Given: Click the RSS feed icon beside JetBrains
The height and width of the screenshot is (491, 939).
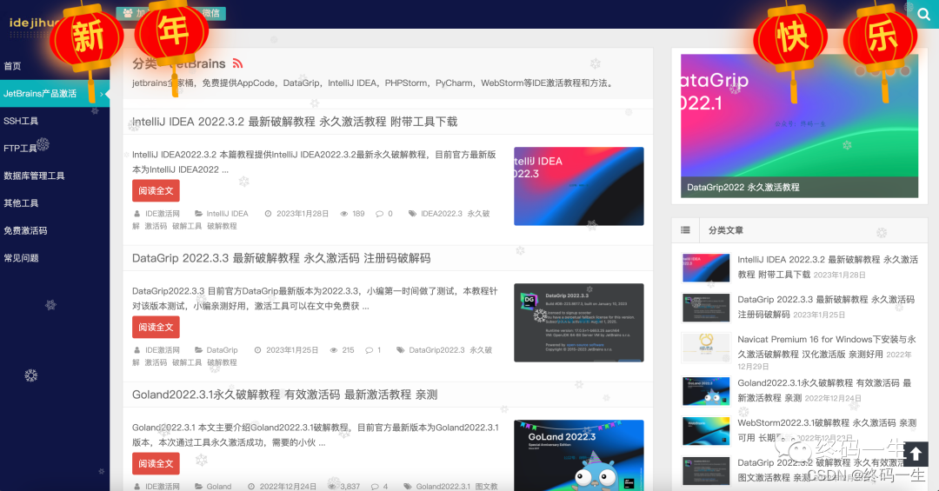Looking at the screenshot, I should (x=237, y=63).
